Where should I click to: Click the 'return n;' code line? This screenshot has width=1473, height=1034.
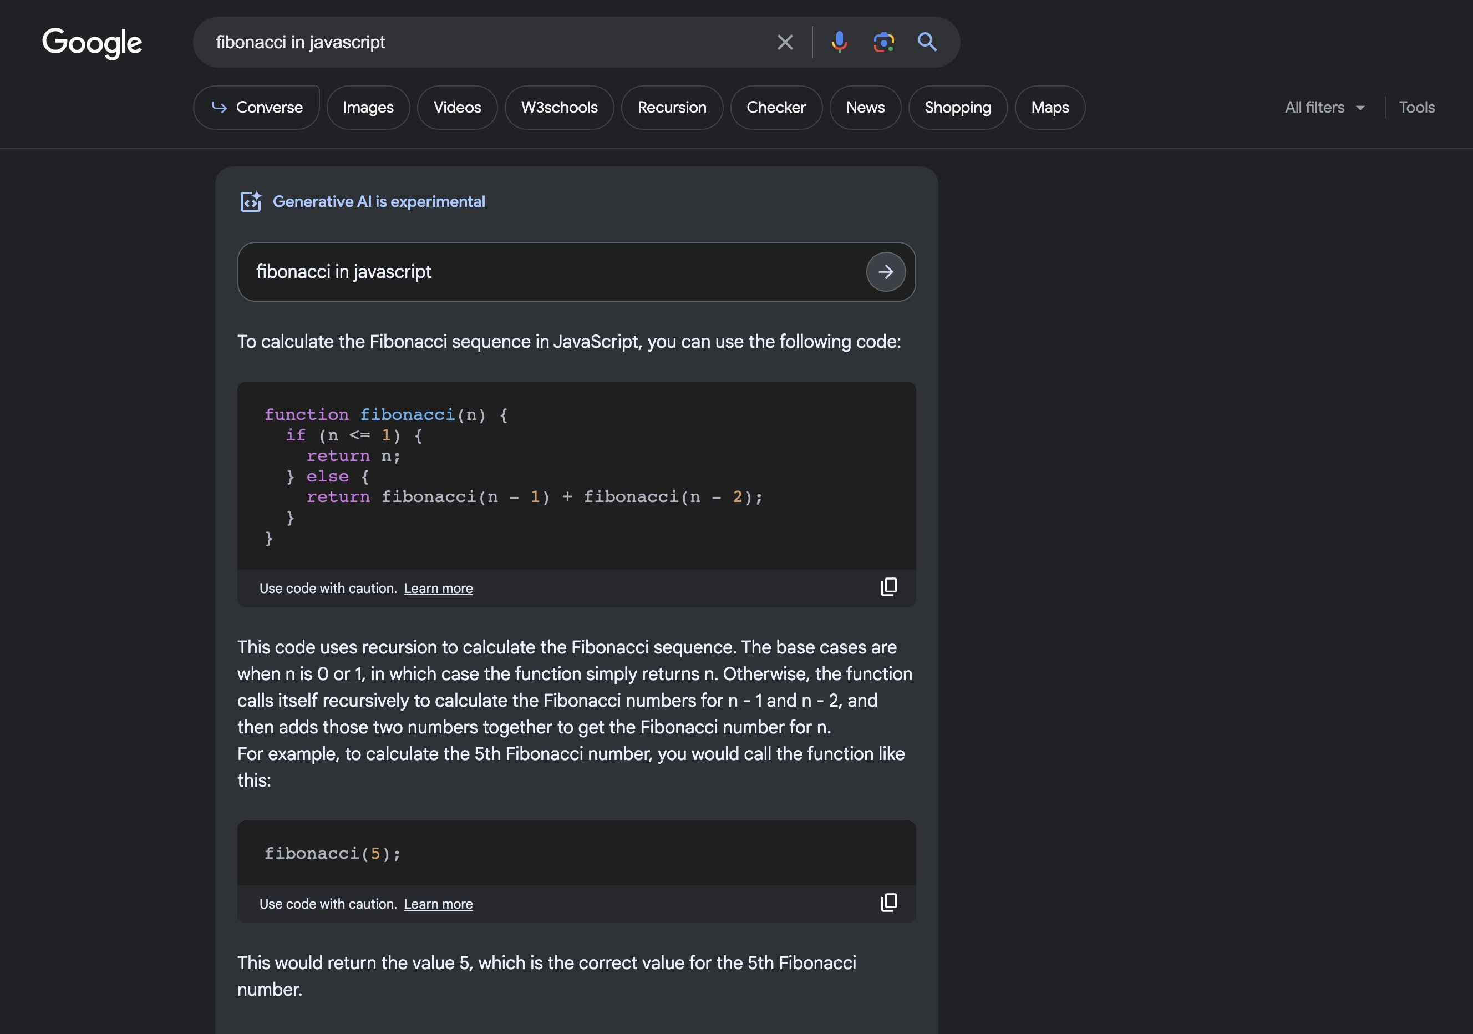[x=353, y=457]
